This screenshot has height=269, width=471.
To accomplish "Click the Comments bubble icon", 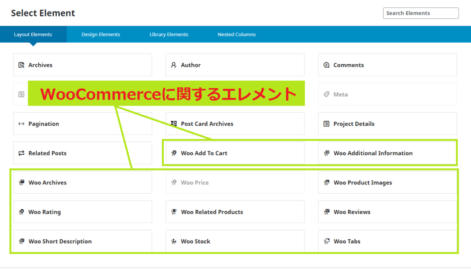I will [326, 65].
